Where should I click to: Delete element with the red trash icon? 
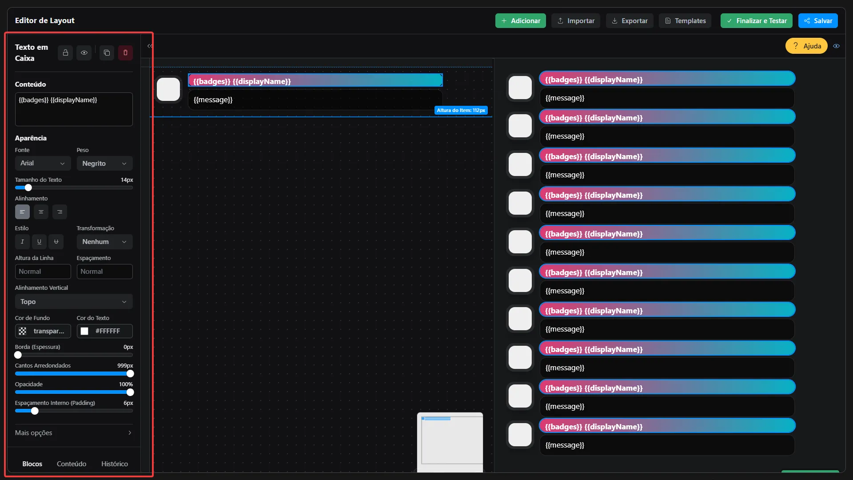click(125, 53)
